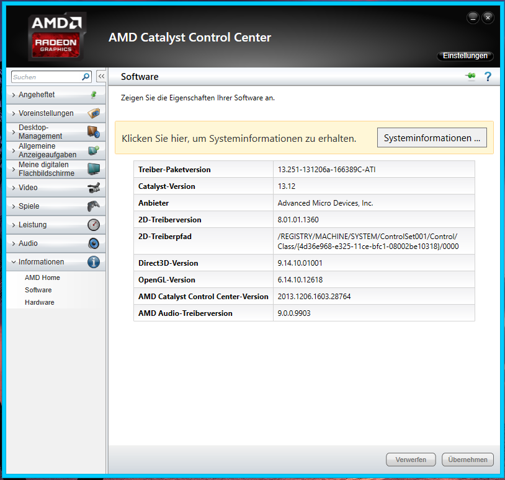The width and height of the screenshot is (505, 480).
Task: Click the AMD Audio-Treiberversion value 9.0.0.9903
Action: click(294, 313)
